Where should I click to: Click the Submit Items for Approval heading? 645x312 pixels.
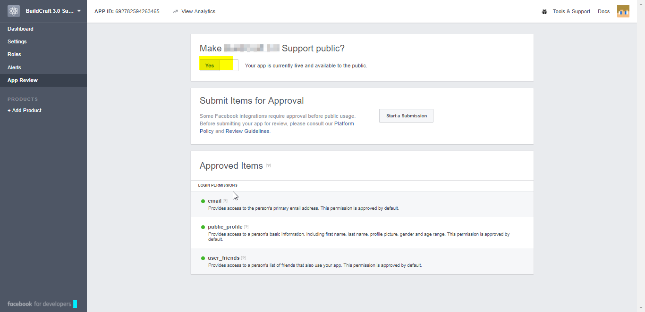(x=252, y=100)
